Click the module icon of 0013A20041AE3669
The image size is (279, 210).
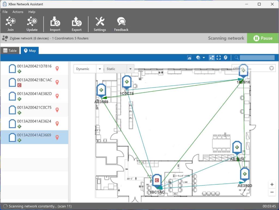[12, 138]
